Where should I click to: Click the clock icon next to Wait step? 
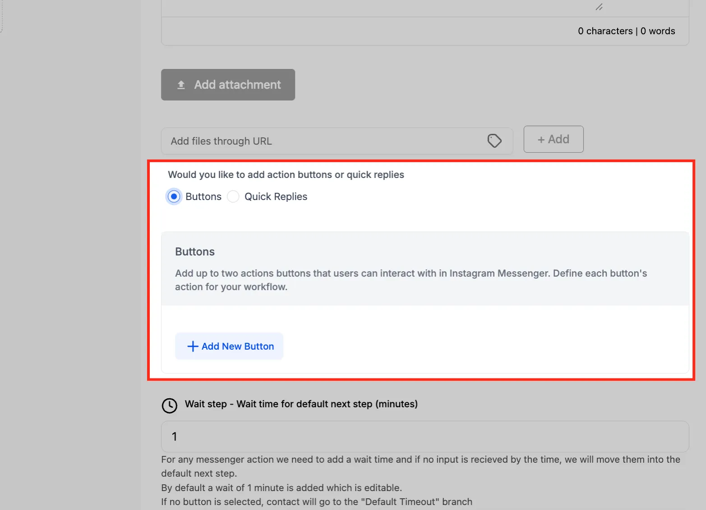pyautogui.click(x=170, y=405)
